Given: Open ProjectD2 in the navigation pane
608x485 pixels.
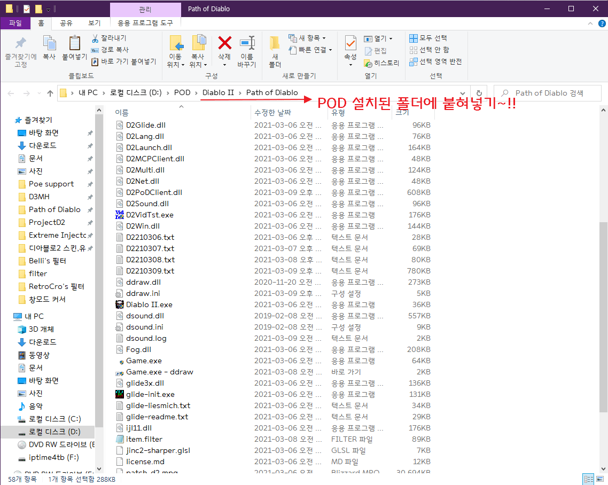Looking at the screenshot, I should coord(47,222).
